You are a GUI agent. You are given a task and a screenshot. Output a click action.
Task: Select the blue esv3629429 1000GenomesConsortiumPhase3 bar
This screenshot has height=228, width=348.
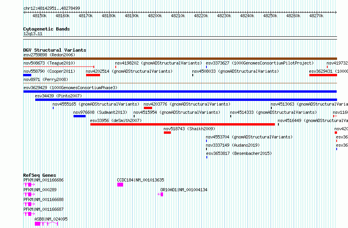(x=180, y=92)
